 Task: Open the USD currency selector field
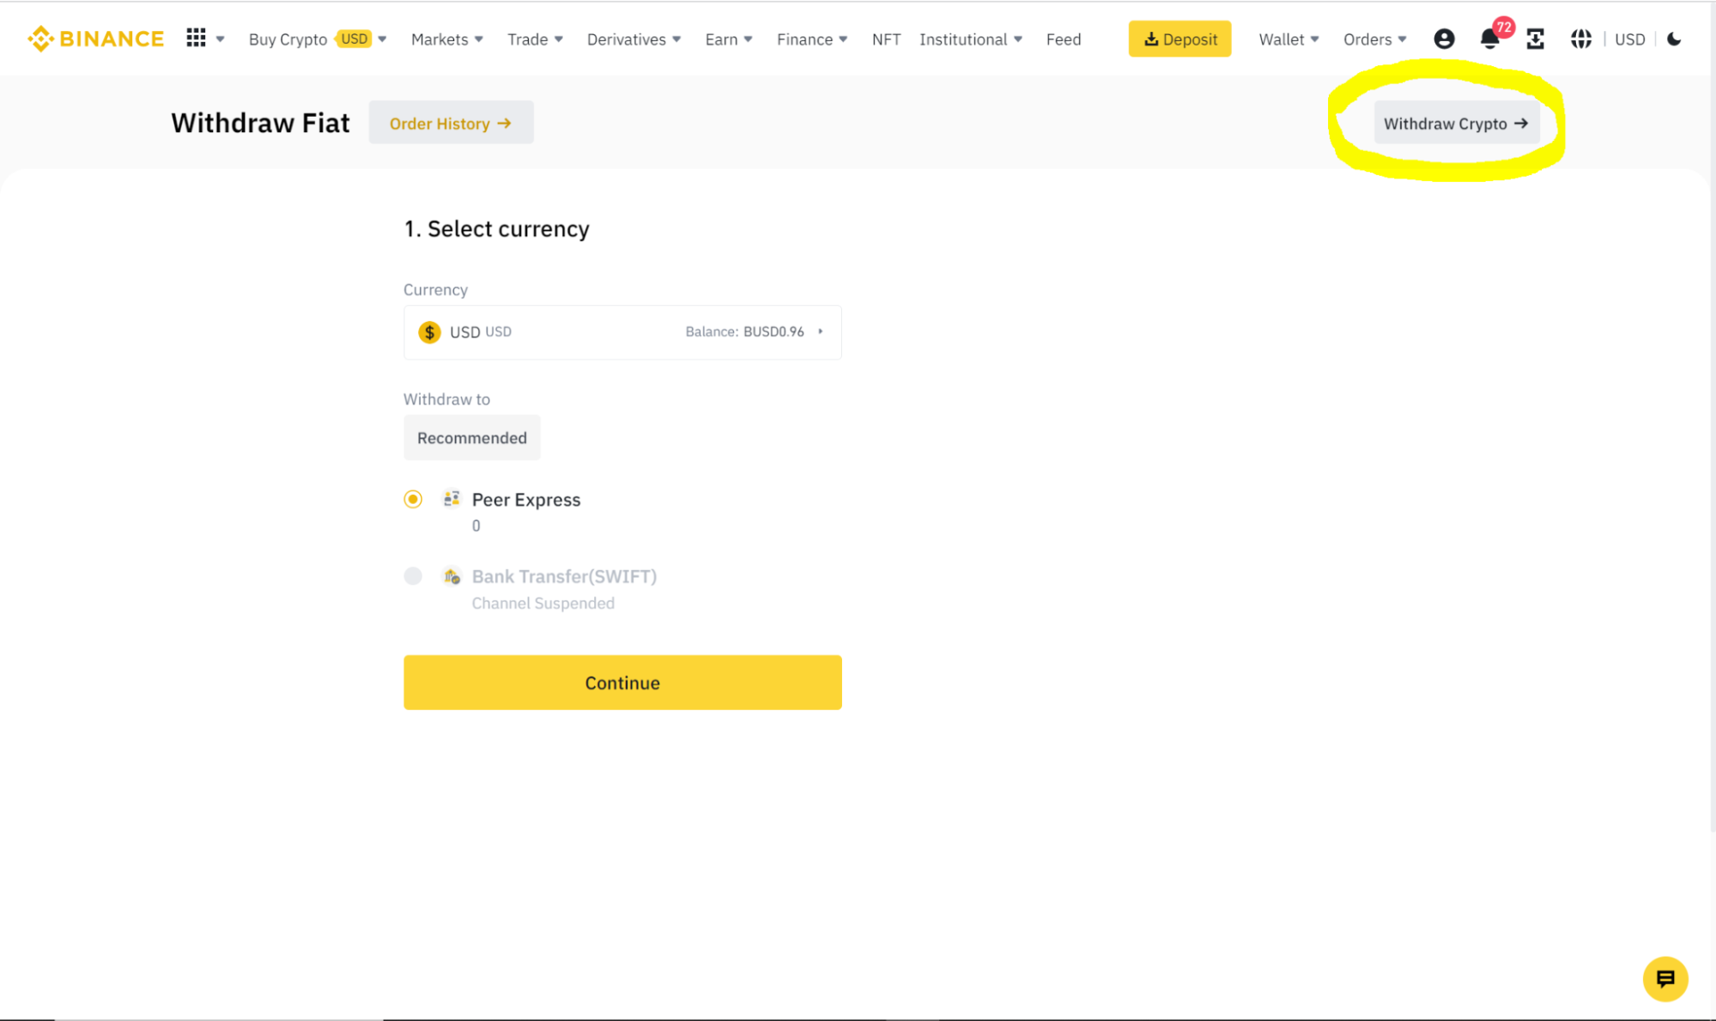click(622, 332)
